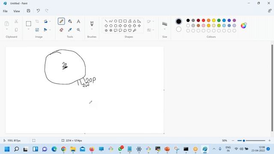
Task: Click the Rotate icon
Action: coord(46,21)
